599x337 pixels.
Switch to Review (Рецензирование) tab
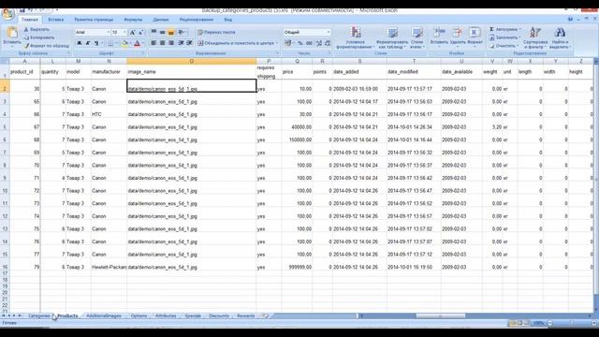click(x=197, y=20)
